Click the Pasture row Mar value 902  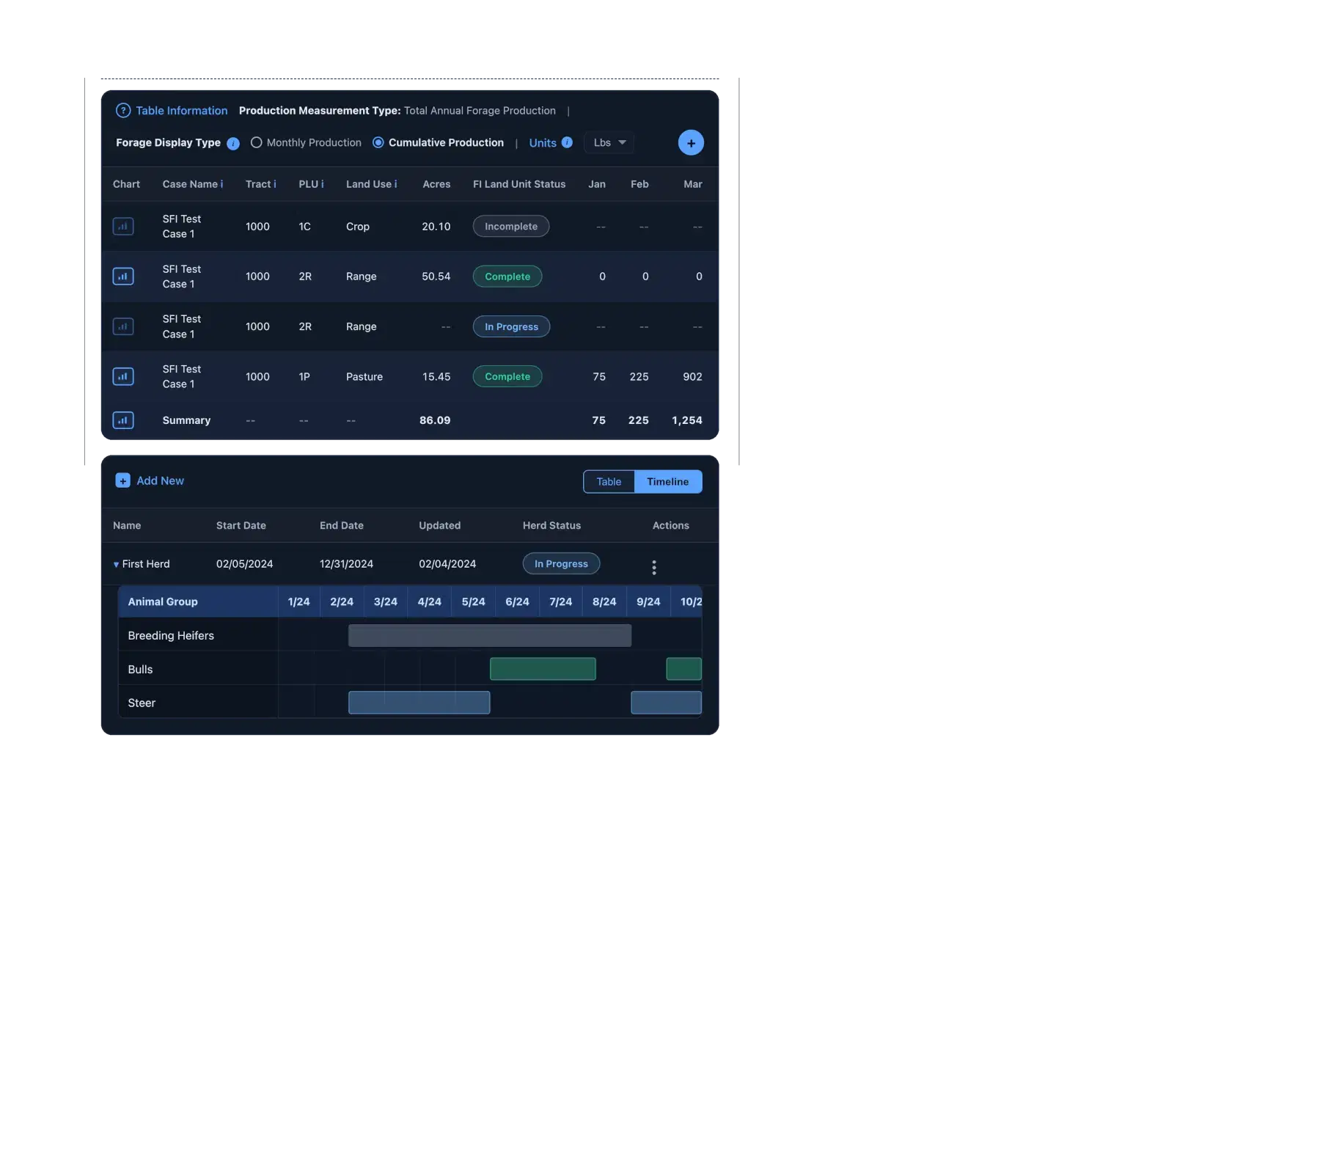(x=692, y=376)
